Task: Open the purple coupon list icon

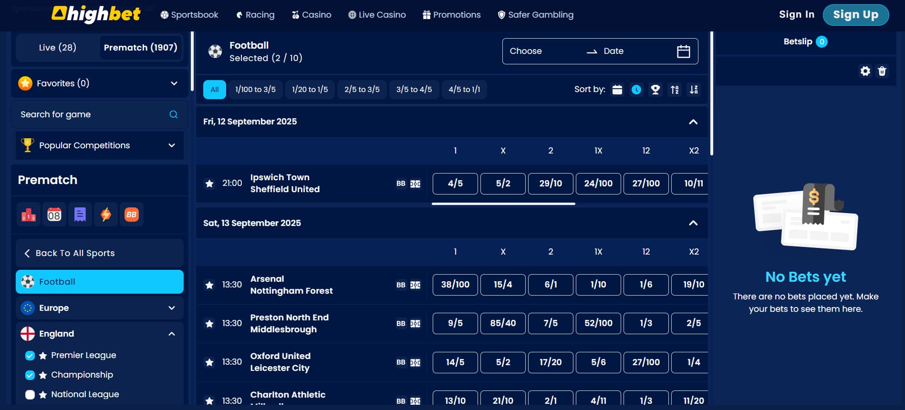Action: pyautogui.click(x=80, y=215)
